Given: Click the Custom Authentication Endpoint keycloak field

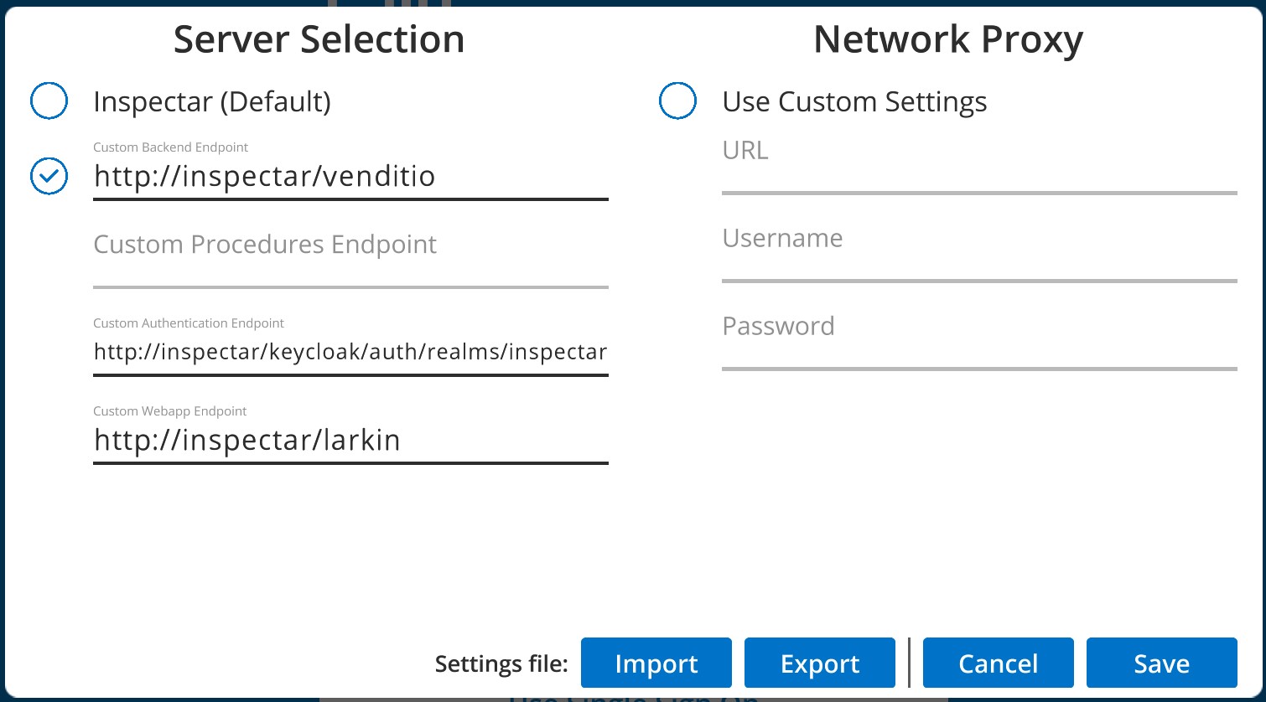Looking at the screenshot, I should 350,352.
